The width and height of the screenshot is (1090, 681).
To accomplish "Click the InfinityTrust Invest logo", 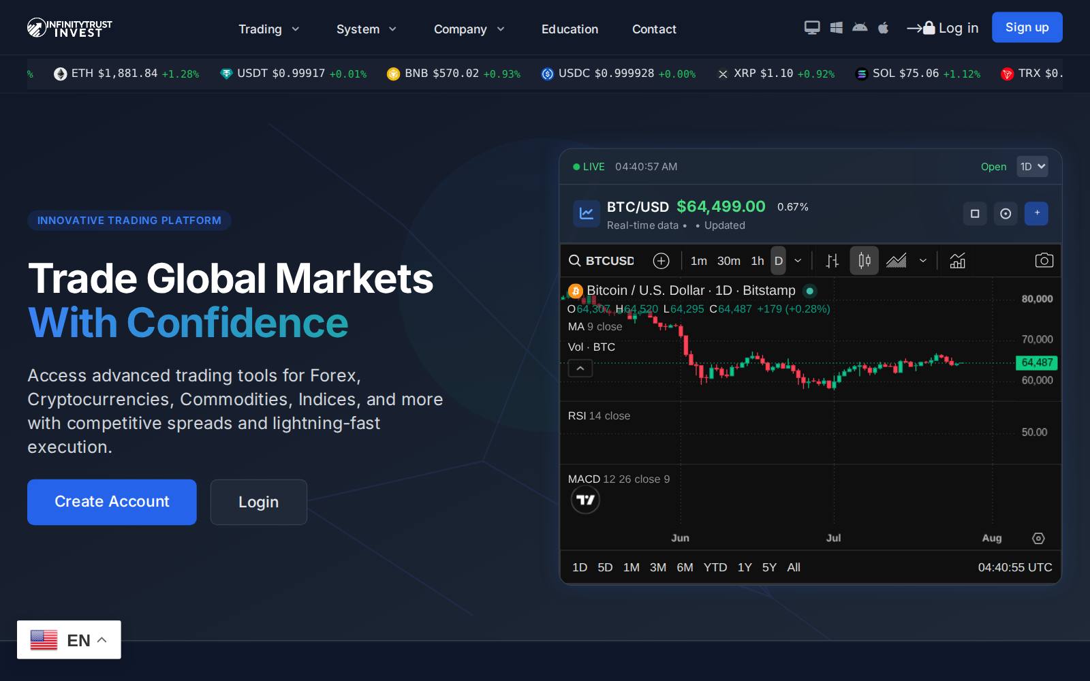I will coord(69,28).
